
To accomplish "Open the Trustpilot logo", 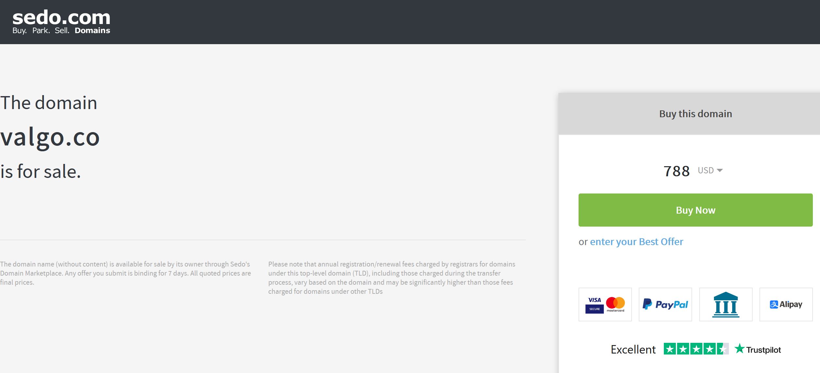I will (x=758, y=349).
